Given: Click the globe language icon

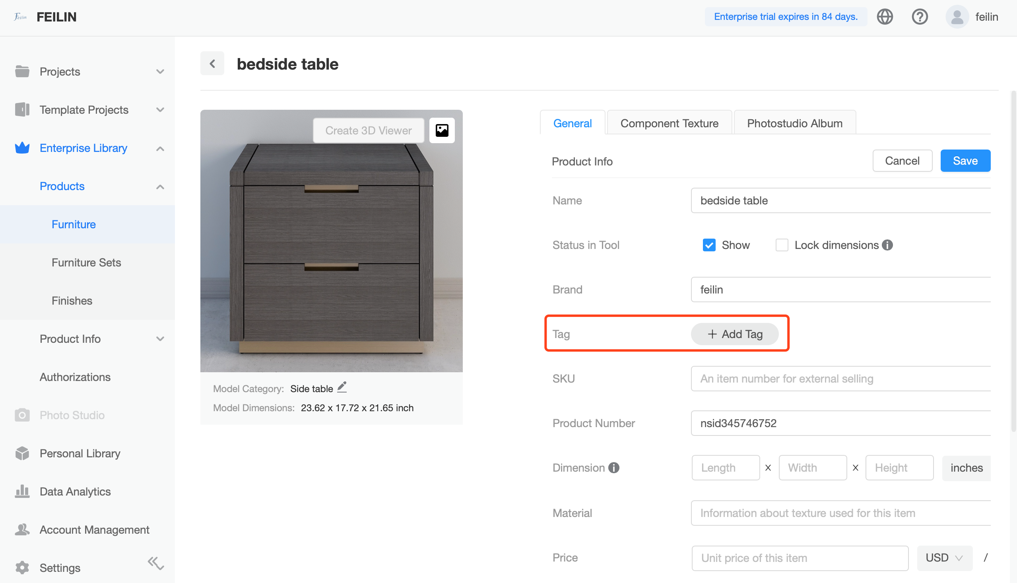Looking at the screenshot, I should coord(885,17).
